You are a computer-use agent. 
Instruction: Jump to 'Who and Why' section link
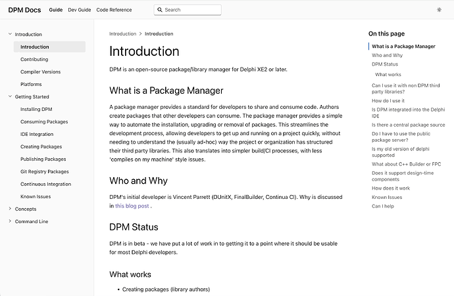click(387, 55)
